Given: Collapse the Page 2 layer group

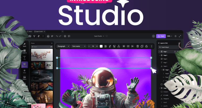Looking at the screenshot, I should 160,55.
